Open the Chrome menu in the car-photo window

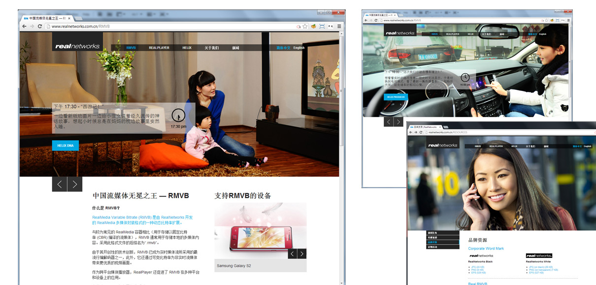pyautogui.click(x=569, y=20)
